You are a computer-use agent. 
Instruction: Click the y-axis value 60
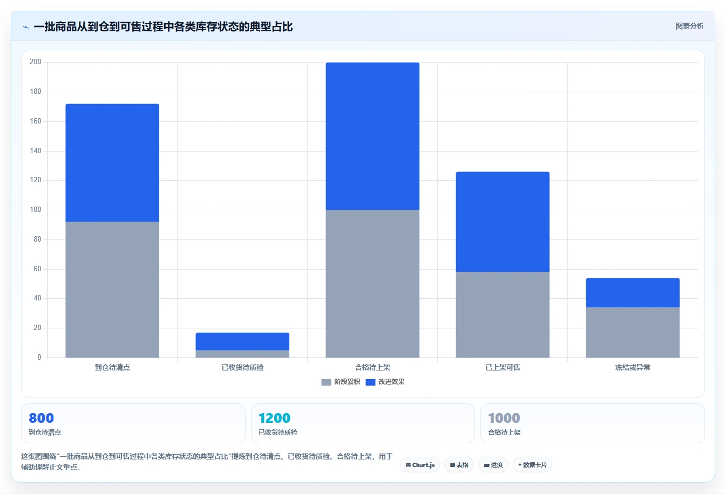click(37, 269)
